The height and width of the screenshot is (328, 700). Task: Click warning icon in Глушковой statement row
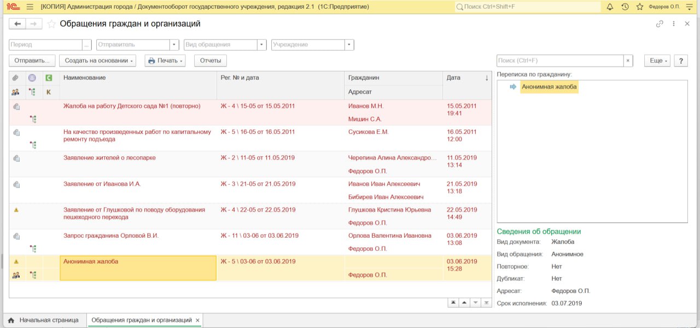(16, 209)
